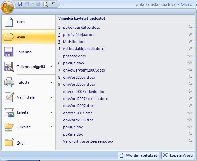The image size is (197, 161).
Task: Pin Muistio.docx with its pushpin
Action: click(190, 41)
